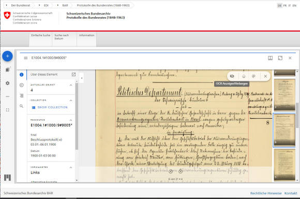Click the Swiss Confederation coat of arms logo
The image size is (300, 199).
(x=7, y=15)
